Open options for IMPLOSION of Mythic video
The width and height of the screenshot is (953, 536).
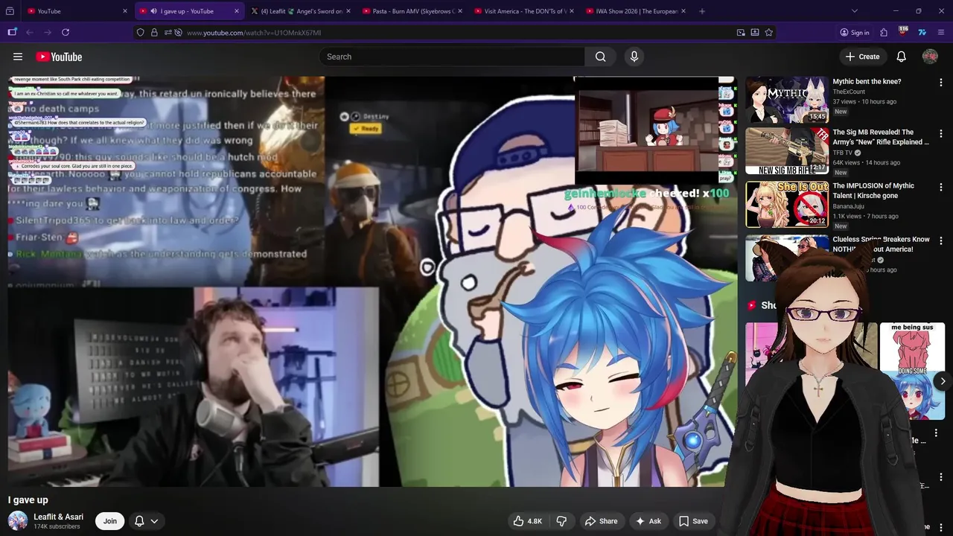(940, 188)
